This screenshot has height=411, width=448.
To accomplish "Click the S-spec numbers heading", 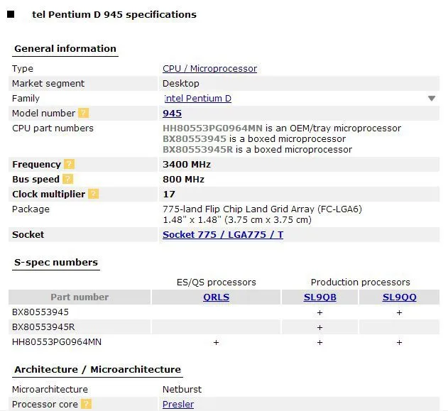I will click(x=56, y=262).
